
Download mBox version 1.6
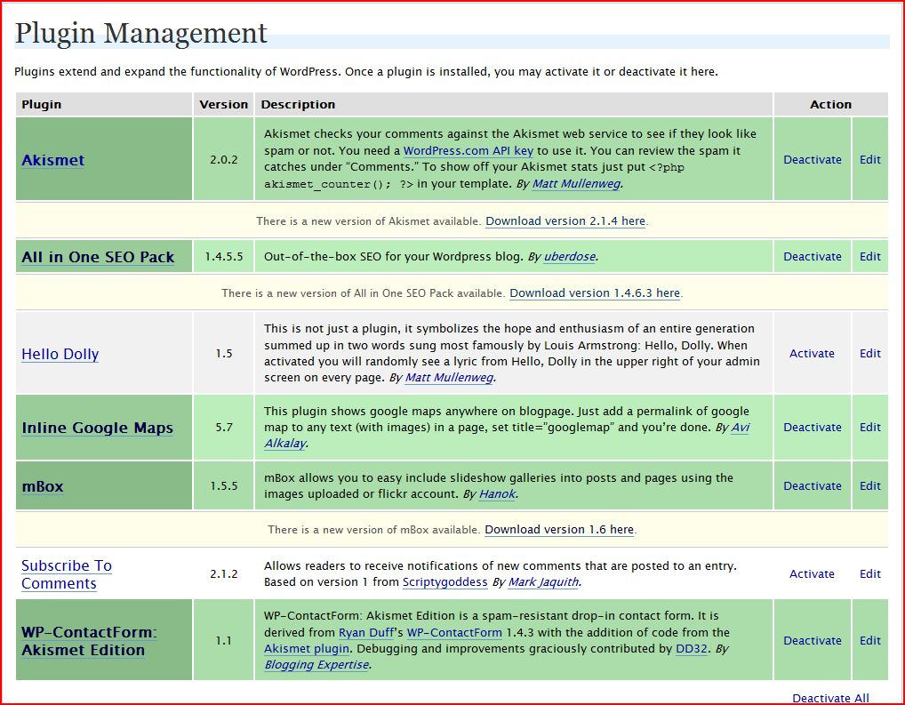click(x=558, y=530)
